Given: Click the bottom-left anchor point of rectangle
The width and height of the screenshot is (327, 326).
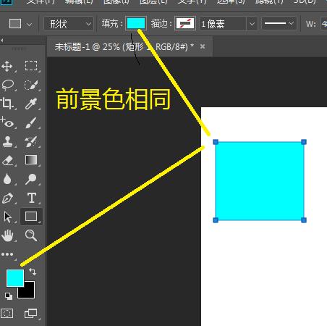Looking at the screenshot, I should (x=216, y=220).
